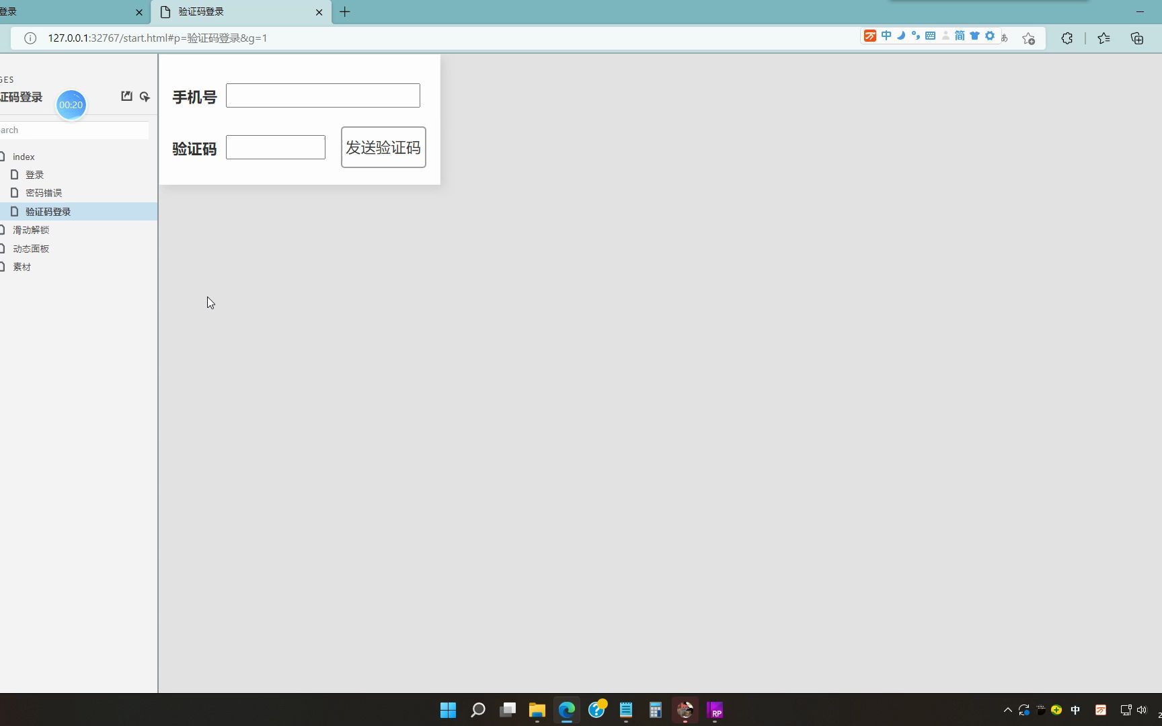
Task: Open Edge Collections
Action: coord(1136,38)
